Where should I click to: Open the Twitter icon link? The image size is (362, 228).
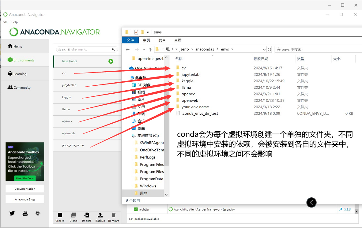pos(12,213)
